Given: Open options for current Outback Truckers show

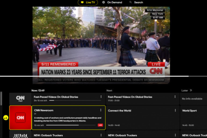Looking at the screenshot, I should (101, 135).
